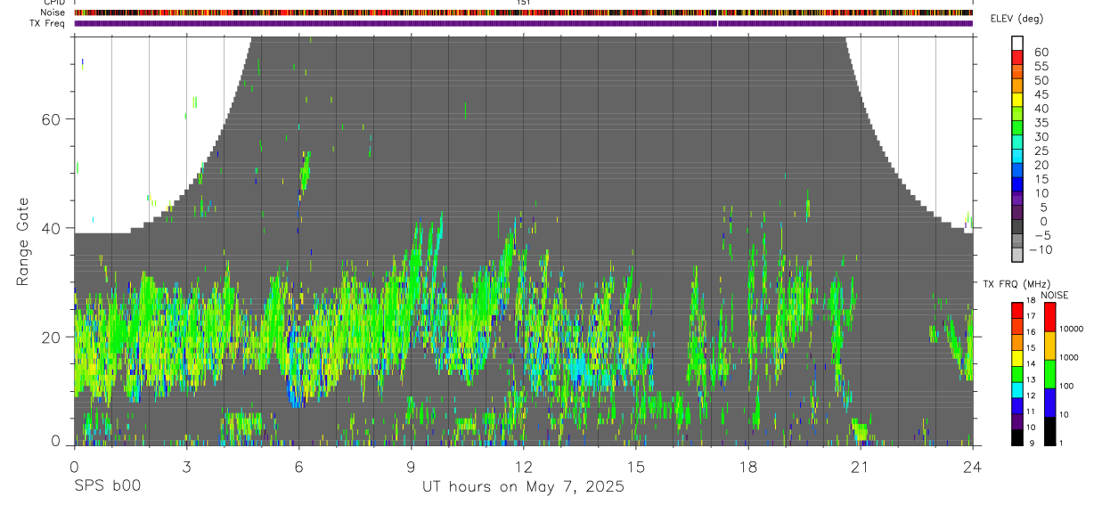Select the UT hours on May 7, 2025 title
The image size is (1094, 505).
tap(523, 487)
